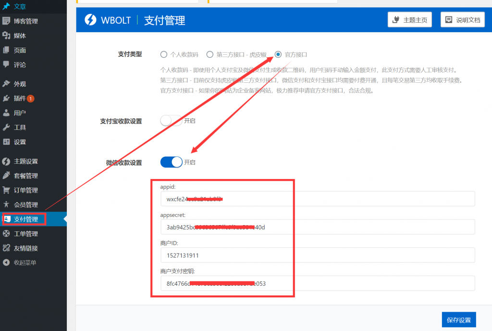Click the 支付管理 page title

(x=164, y=20)
